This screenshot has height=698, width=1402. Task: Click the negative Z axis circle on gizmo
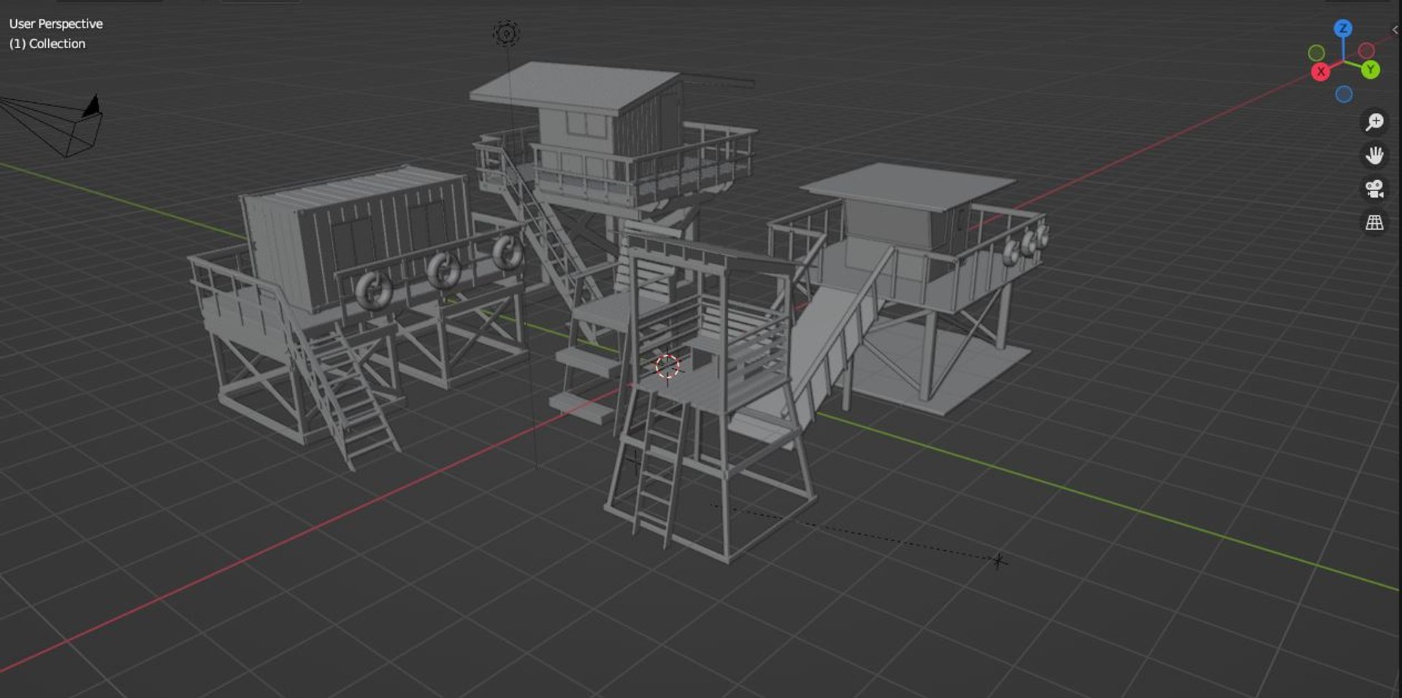pos(1344,94)
